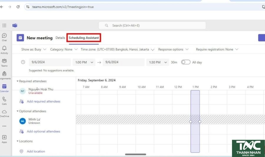This screenshot has width=265, height=157.
Task: Click the Suggested: No suggestions available text
Action: [x=52, y=70]
